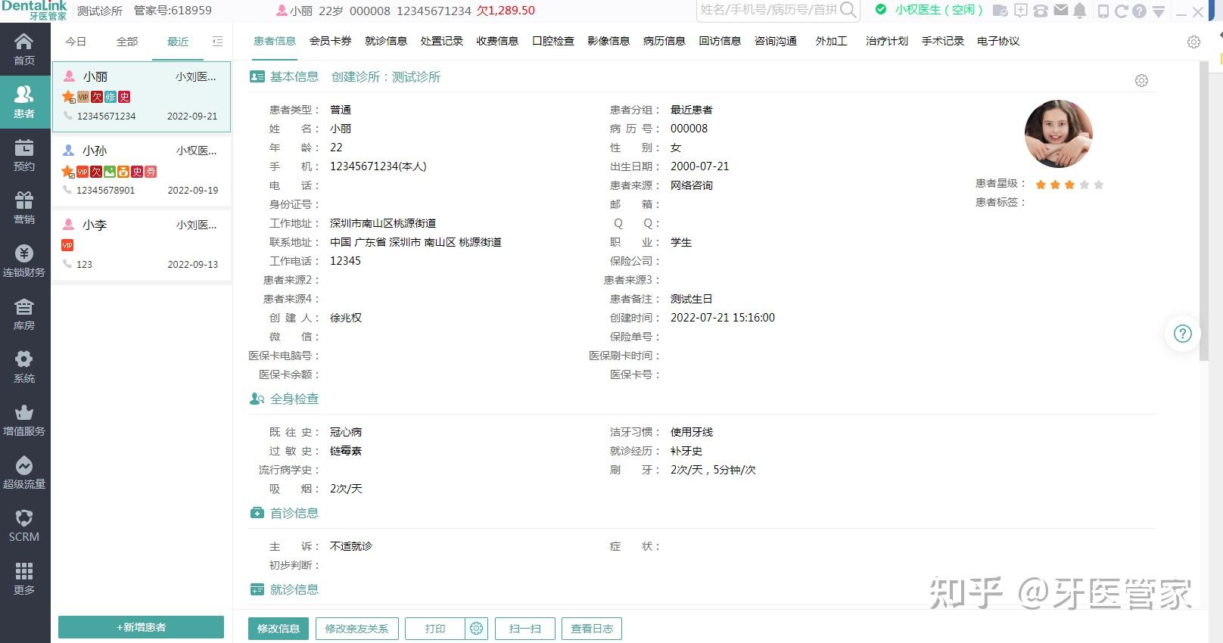The width and height of the screenshot is (1223, 643).
Task: Open the tab bar settings gear
Action: coord(1193,42)
